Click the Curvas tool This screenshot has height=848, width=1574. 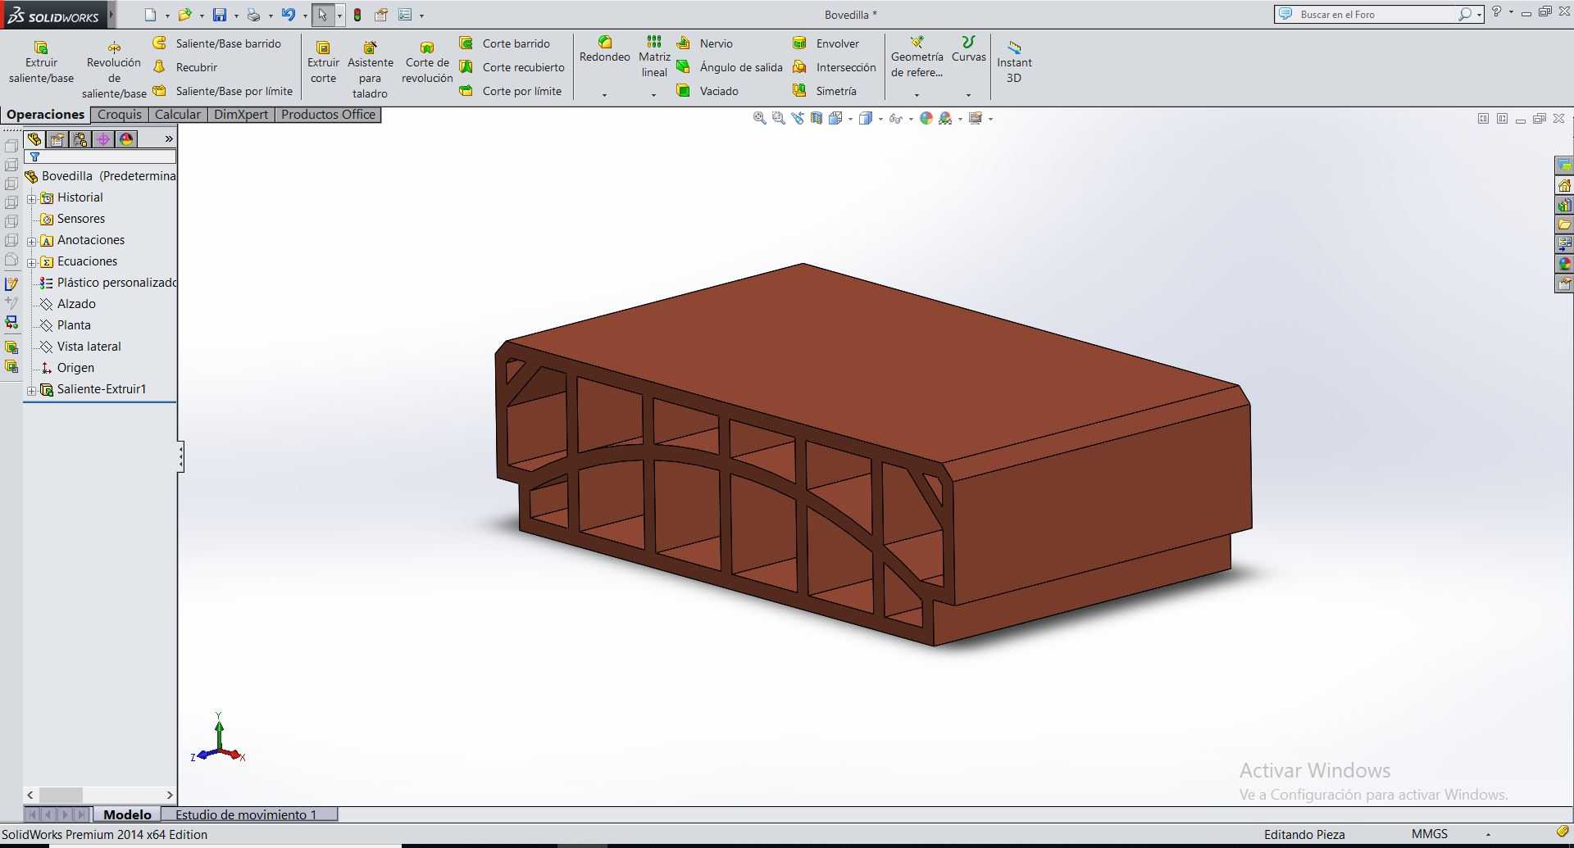pos(968,49)
